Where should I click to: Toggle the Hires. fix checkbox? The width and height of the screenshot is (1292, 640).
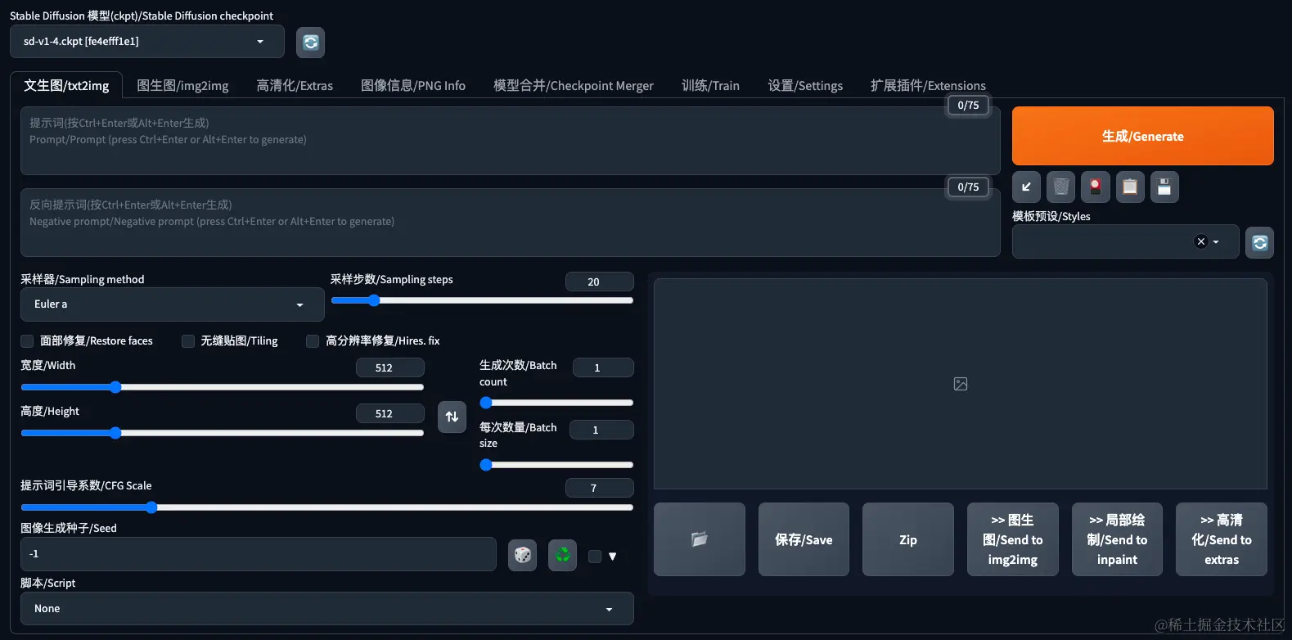313,341
